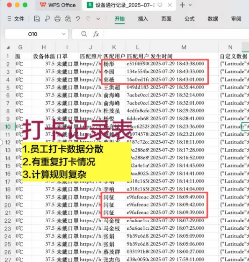Open the 数据 ribbon tab
249x262 pixels.
(x=213, y=19)
